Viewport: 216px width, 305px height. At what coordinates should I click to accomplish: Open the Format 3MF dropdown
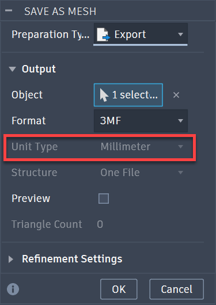point(141,121)
